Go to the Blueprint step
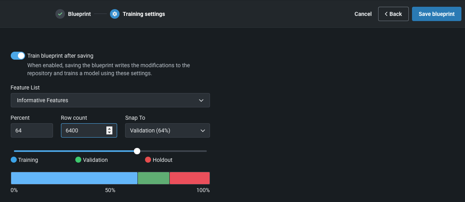This screenshot has height=202, width=465. [79, 14]
